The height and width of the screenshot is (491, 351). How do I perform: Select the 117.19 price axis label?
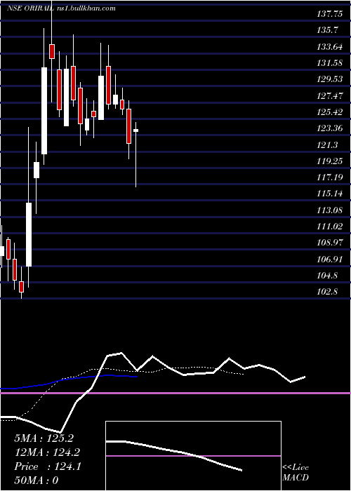330,177
